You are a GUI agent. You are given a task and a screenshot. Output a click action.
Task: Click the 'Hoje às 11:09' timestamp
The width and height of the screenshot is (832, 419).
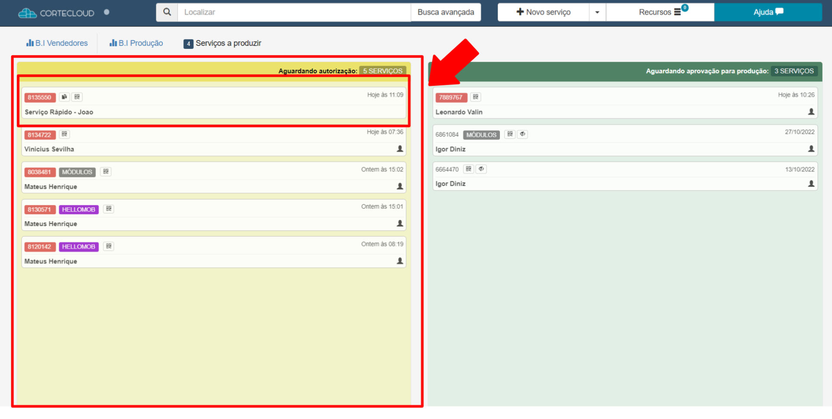point(385,95)
